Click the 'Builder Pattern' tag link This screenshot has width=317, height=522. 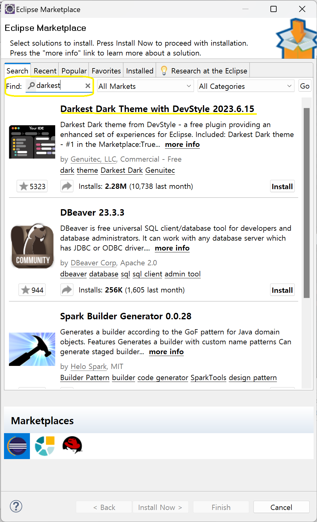pos(85,378)
